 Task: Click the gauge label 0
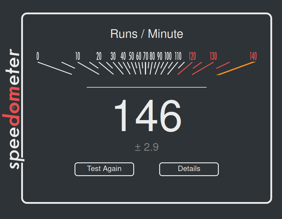click(x=38, y=56)
